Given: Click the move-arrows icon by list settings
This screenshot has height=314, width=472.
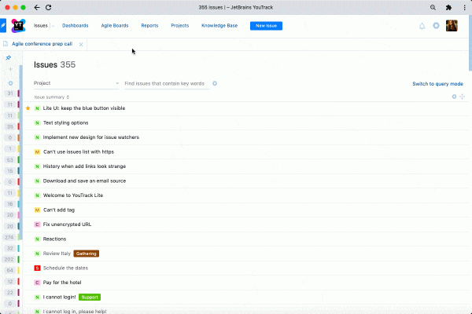Looking at the screenshot, I should (x=462, y=97).
